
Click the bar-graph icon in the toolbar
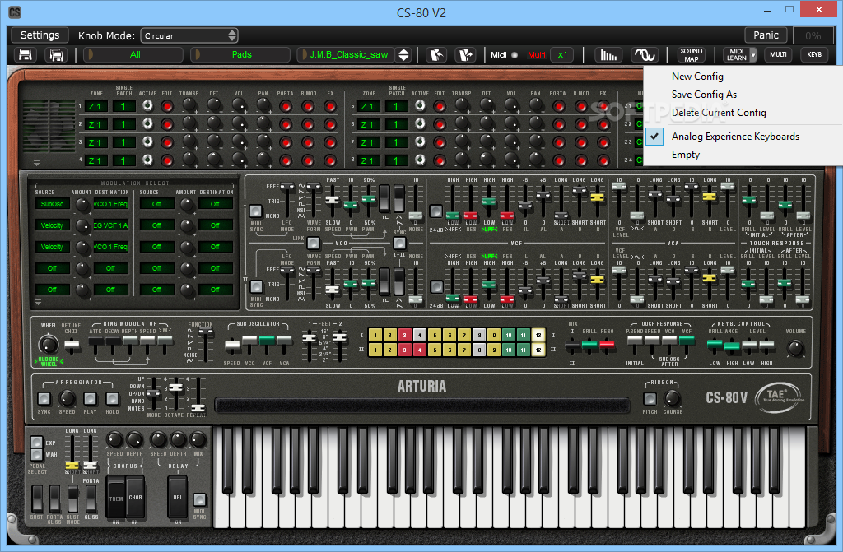tap(608, 55)
